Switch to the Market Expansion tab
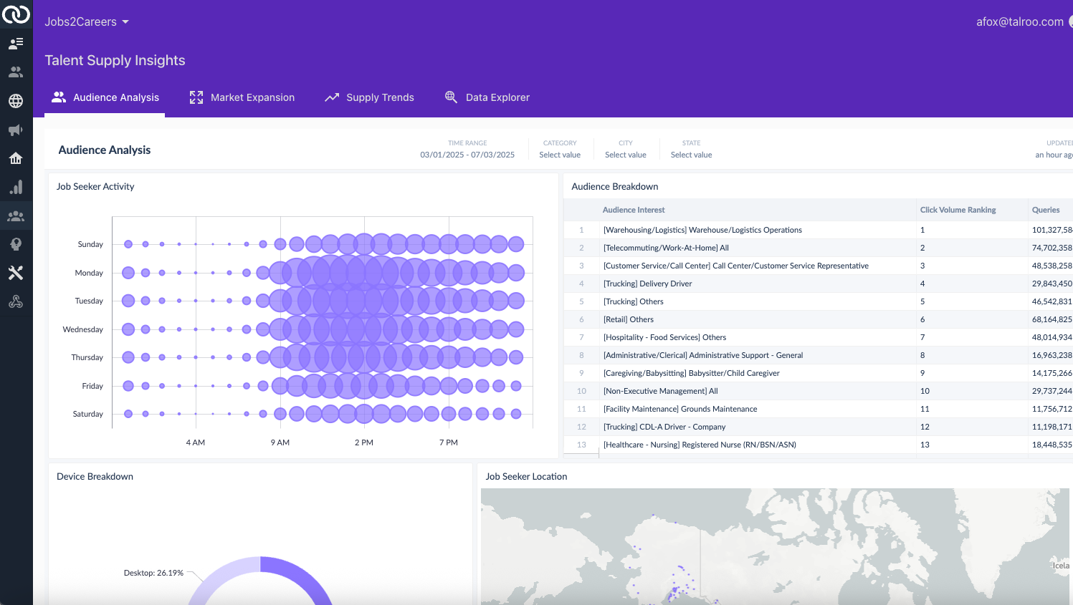This screenshot has height=605, width=1073. pyautogui.click(x=242, y=97)
